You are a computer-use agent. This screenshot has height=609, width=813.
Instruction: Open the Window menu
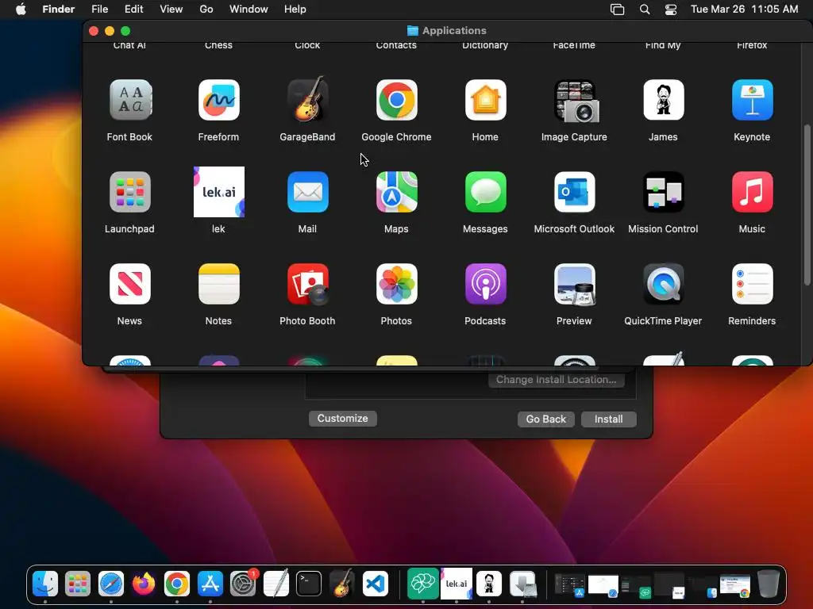coord(249,10)
